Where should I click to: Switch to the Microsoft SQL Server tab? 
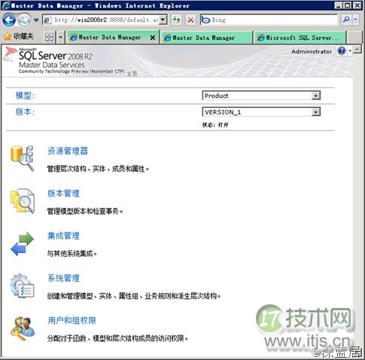pos(300,38)
